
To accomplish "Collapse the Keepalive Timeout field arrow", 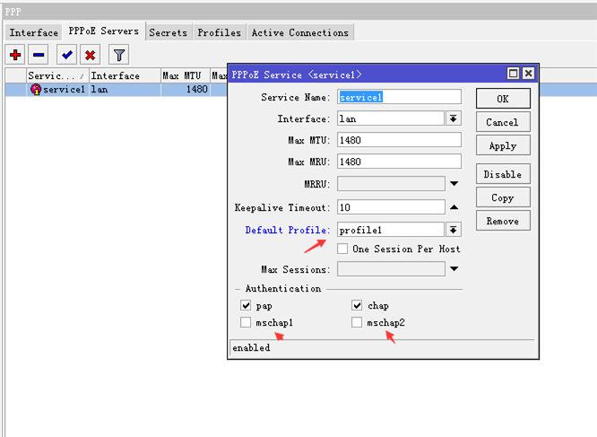I will [x=454, y=207].
